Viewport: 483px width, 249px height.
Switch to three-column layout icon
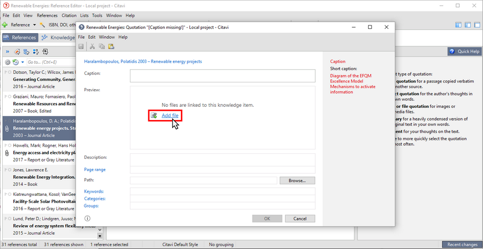click(x=459, y=25)
